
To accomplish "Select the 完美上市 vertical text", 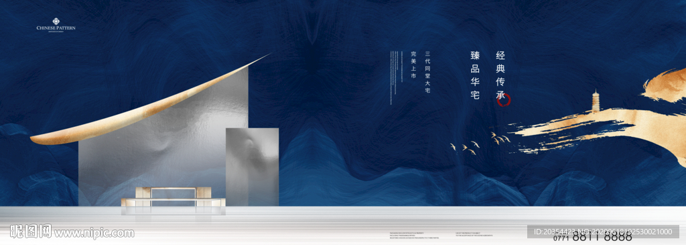I will (x=413, y=65).
